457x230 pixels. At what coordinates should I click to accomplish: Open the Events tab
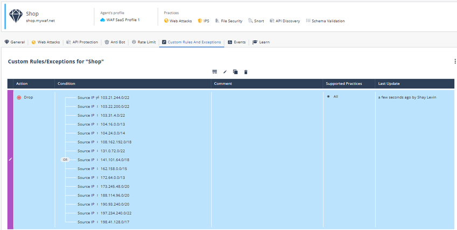coord(237,42)
